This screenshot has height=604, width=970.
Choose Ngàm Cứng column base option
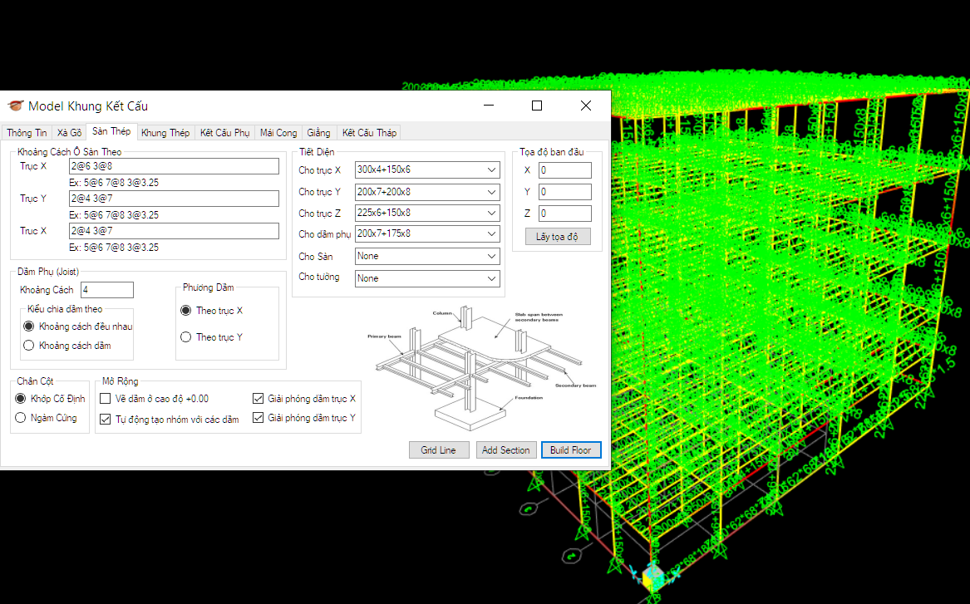[22, 418]
